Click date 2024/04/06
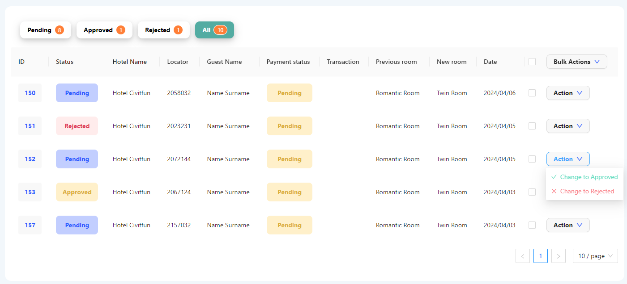The image size is (627, 284). click(x=499, y=93)
